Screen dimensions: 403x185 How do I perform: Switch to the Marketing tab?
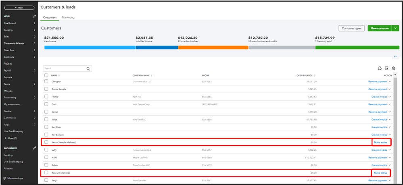[x=68, y=17]
